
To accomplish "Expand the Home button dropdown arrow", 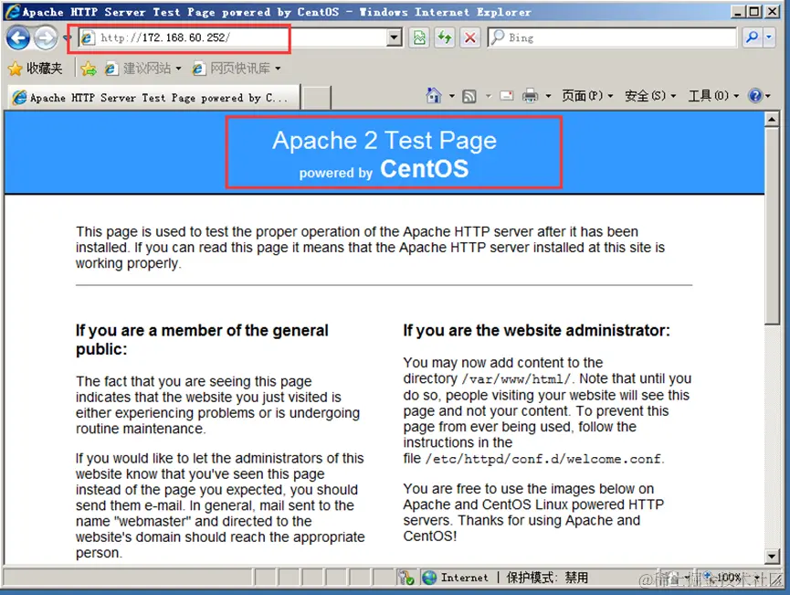I will 451,95.
